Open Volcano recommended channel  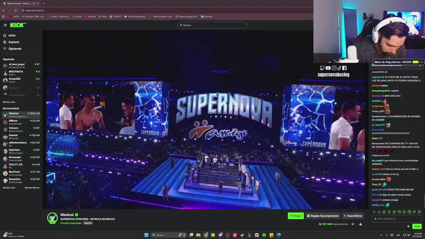(21, 129)
